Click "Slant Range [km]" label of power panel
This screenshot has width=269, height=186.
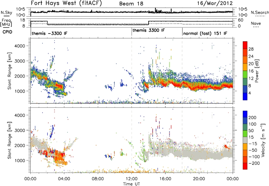coord(10,71)
